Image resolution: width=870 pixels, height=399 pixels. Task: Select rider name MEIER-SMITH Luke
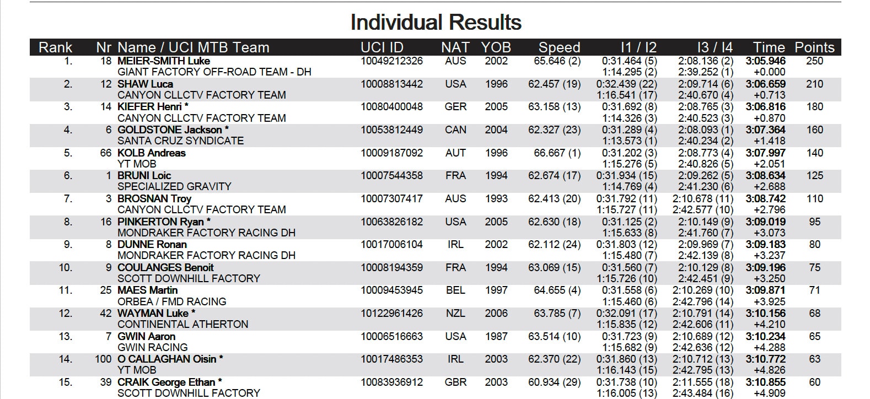pos(164,61)
